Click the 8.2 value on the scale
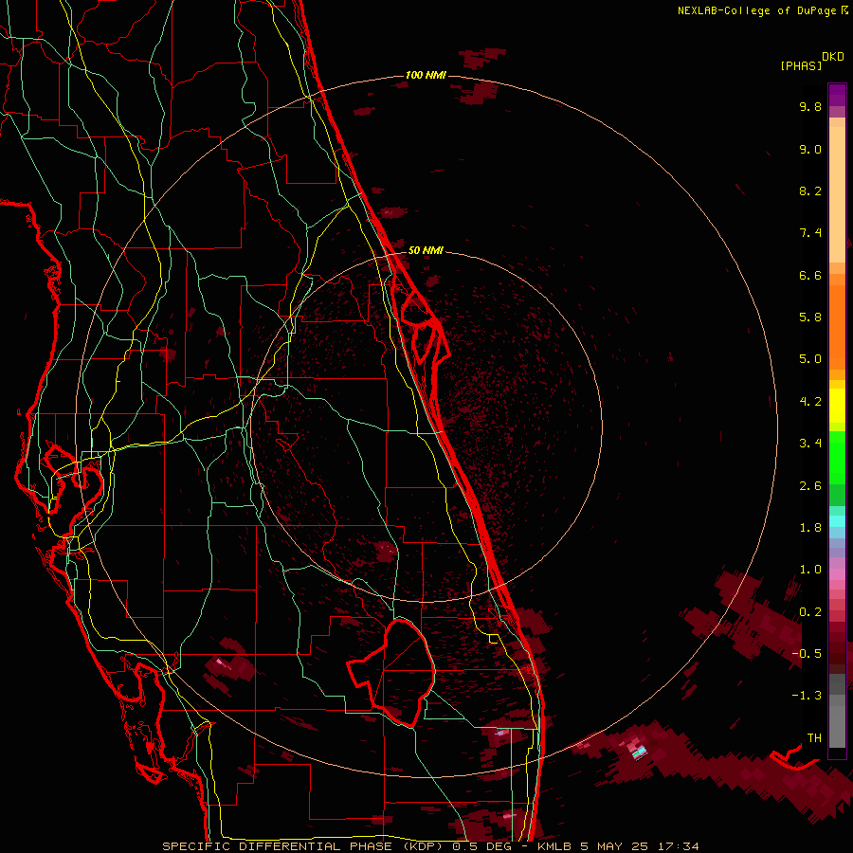This screenshot has height=853, width=853. point(810,191)
